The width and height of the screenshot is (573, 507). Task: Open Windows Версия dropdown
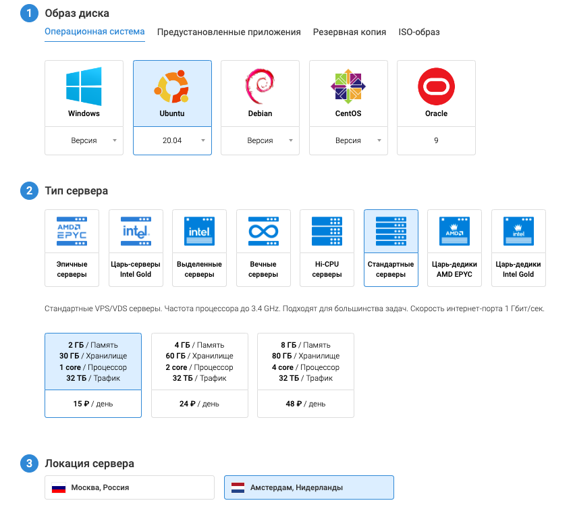click(x=84, y=140)
